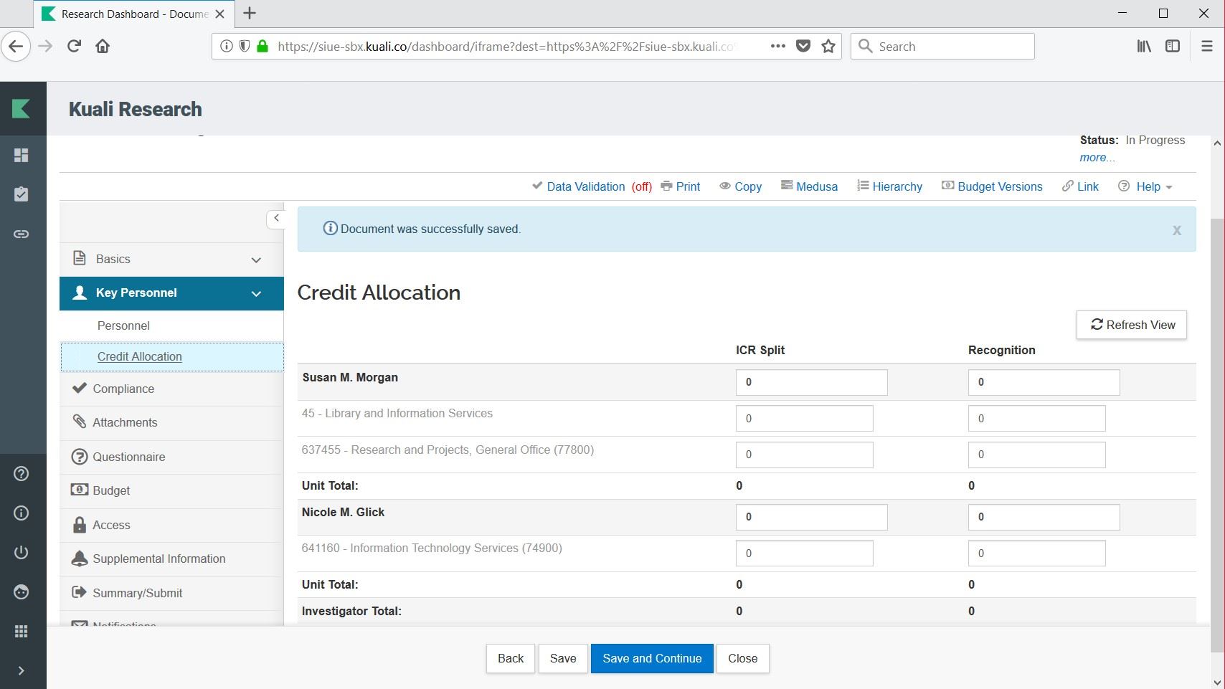Click the clipboard tasks icon in left sidebar
The image size is (1225, 689).
click(22, 194)
